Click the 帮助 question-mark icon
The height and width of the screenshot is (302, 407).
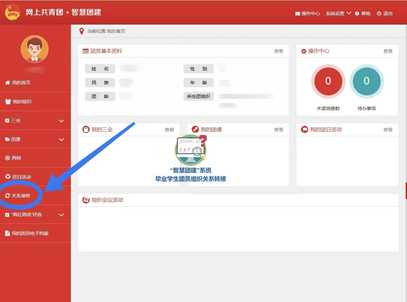coord(357,14)
